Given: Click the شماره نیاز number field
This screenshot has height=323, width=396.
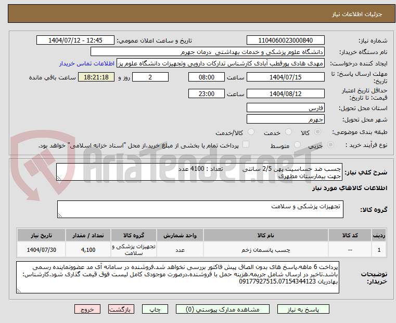Looking at the screenshot, I should [x=285, y=41].
